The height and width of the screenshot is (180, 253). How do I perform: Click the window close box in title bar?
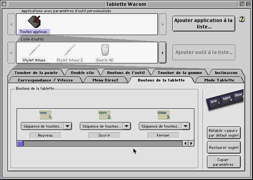click(4, 4)
